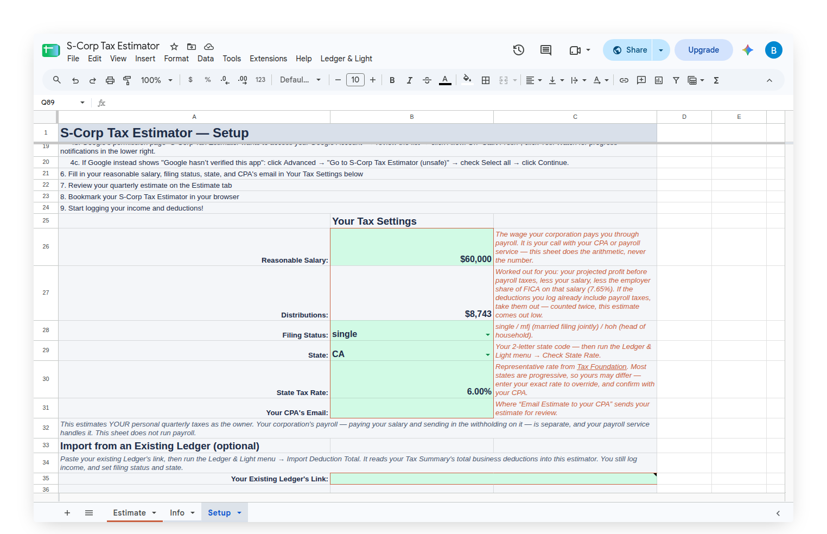Viewport: 827px width, 534px height.
Task: Insert a chart from toolbar
Action: pos(659,80)
